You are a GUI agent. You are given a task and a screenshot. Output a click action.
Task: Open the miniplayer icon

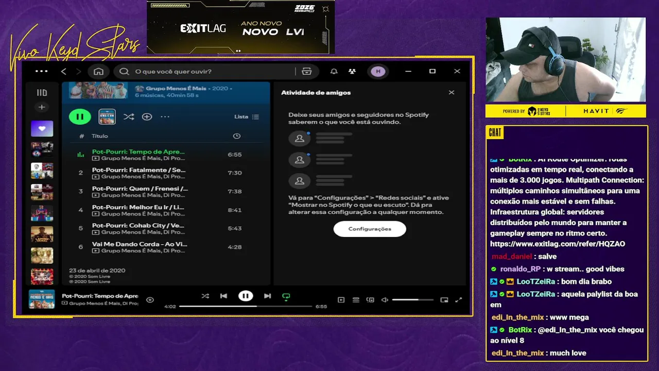point(444,300)
